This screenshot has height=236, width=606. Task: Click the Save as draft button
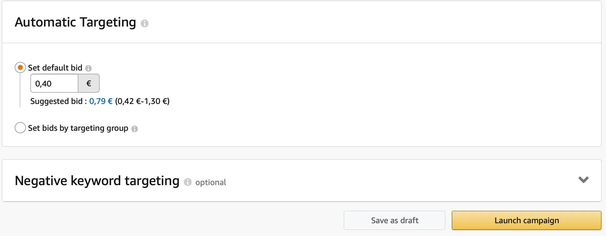395,220
